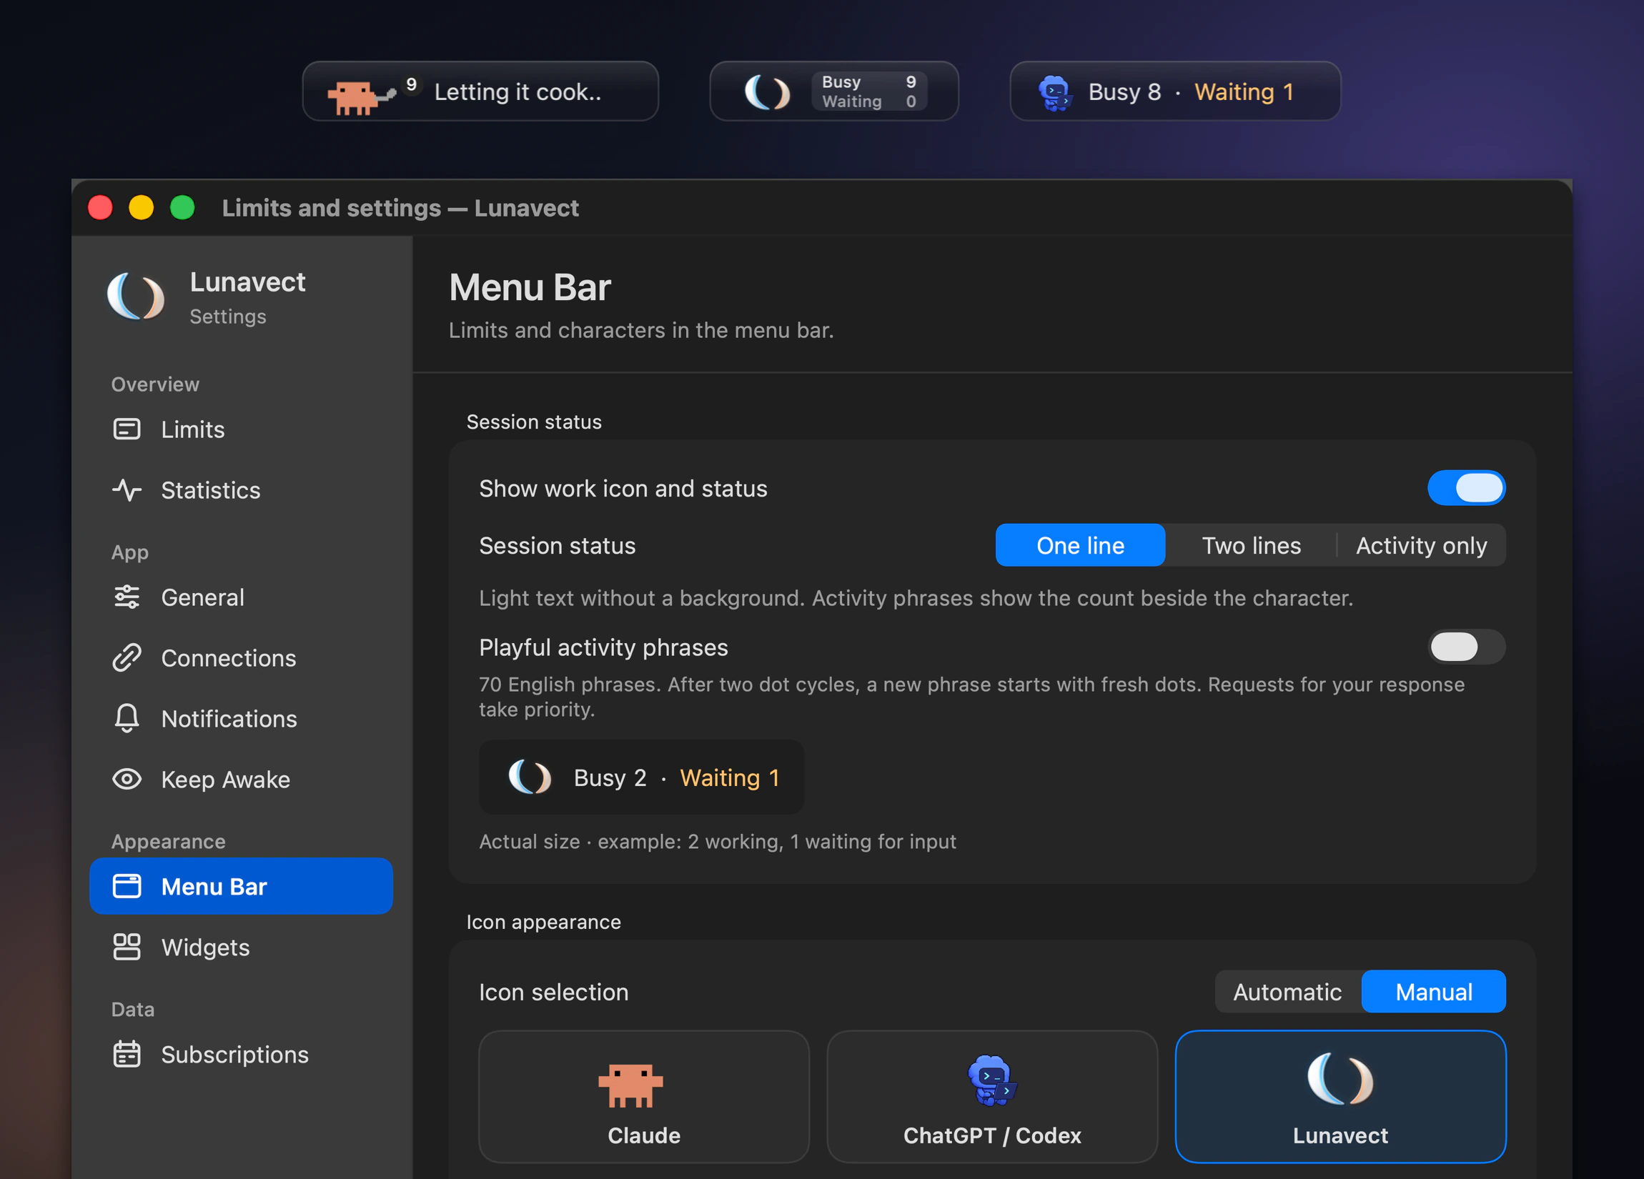
Task: Select Two lines session status
Action: pos(1251,545)
